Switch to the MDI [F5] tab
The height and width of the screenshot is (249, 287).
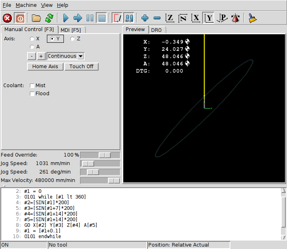point(71,30)
